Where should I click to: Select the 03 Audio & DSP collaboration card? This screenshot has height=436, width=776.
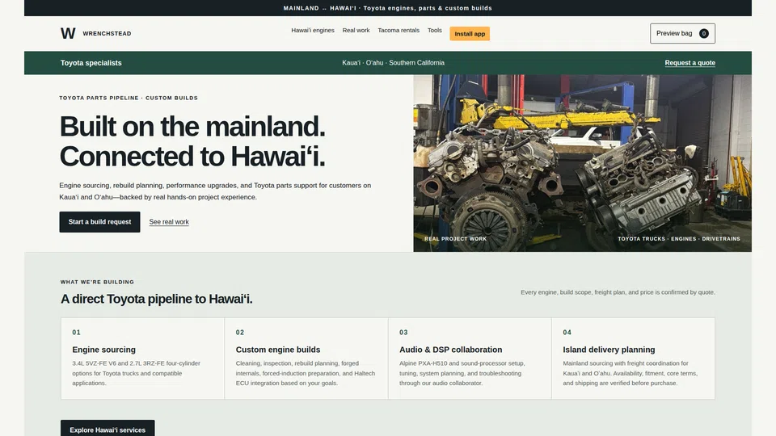(470, 358)
